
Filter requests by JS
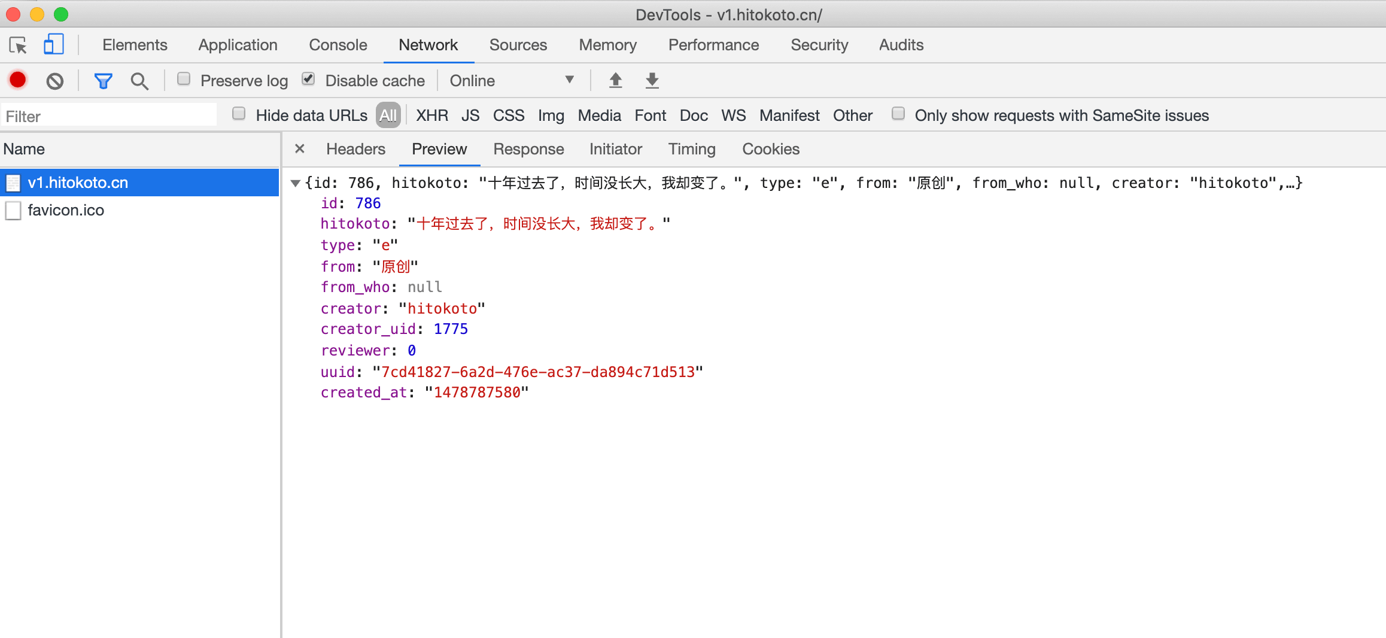[x=470, y=115]
